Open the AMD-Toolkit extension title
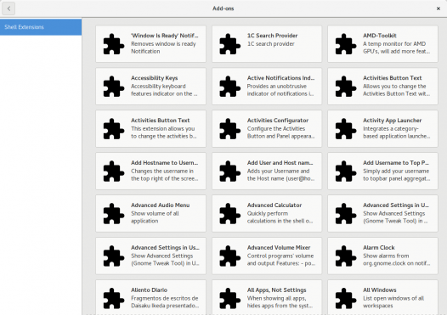Screen dimensions: 447x315 click(379, 36)
